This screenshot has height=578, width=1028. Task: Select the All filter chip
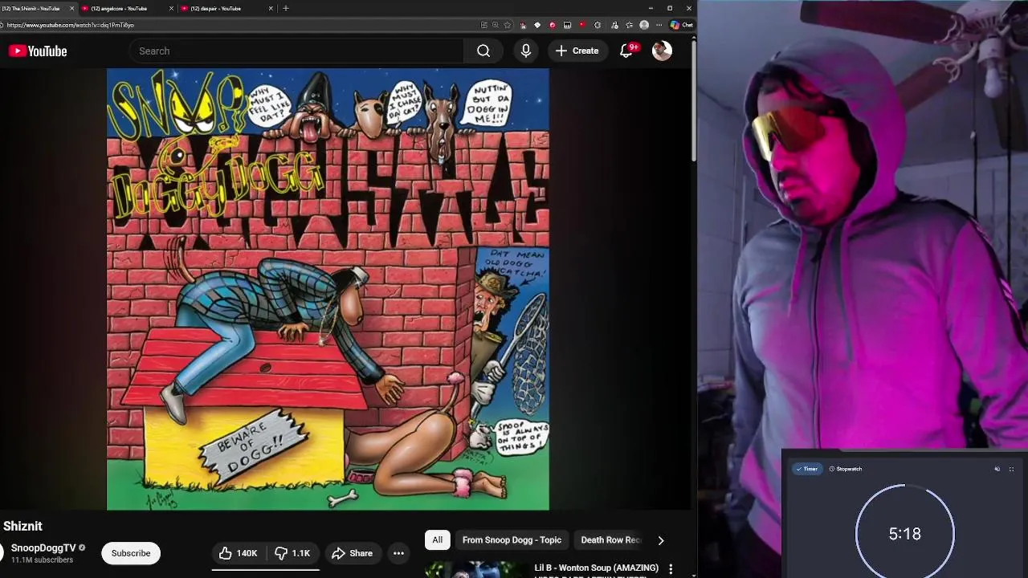(x=438, y=540)
